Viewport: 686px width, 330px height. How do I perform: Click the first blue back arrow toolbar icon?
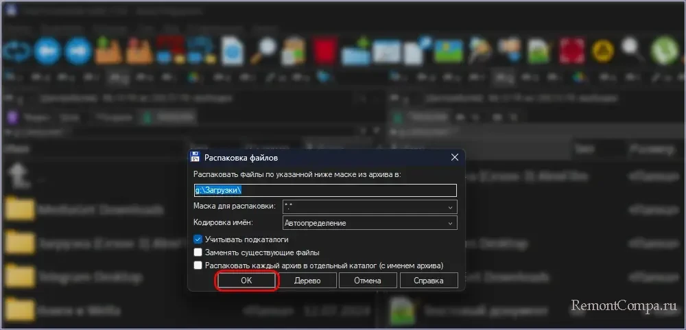click(x=46, y=51)
